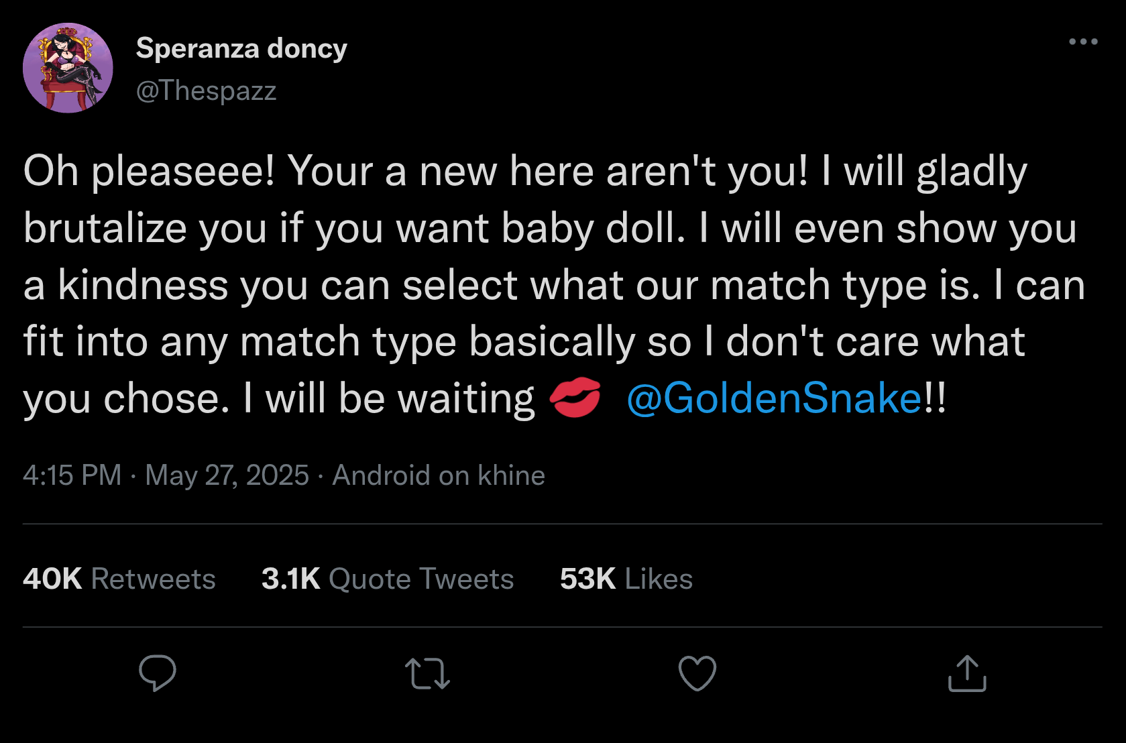Click Speranza doncy's profile avatar

(68, 68)
